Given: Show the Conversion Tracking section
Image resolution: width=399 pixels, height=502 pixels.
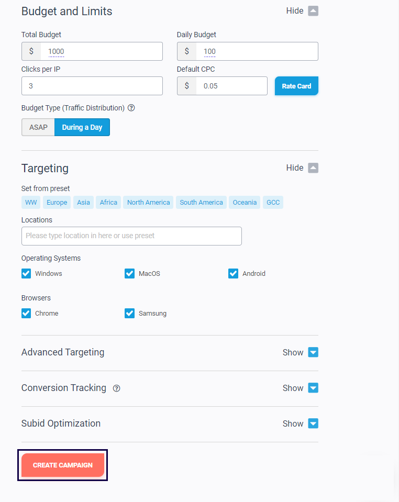Looking at the screenshot, I should click(x=313, y=388).
